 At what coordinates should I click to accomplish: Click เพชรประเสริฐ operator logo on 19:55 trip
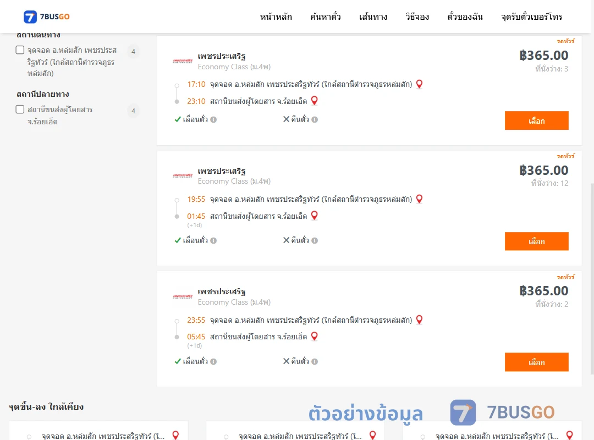pyautogui.click(x=183, y=176)
